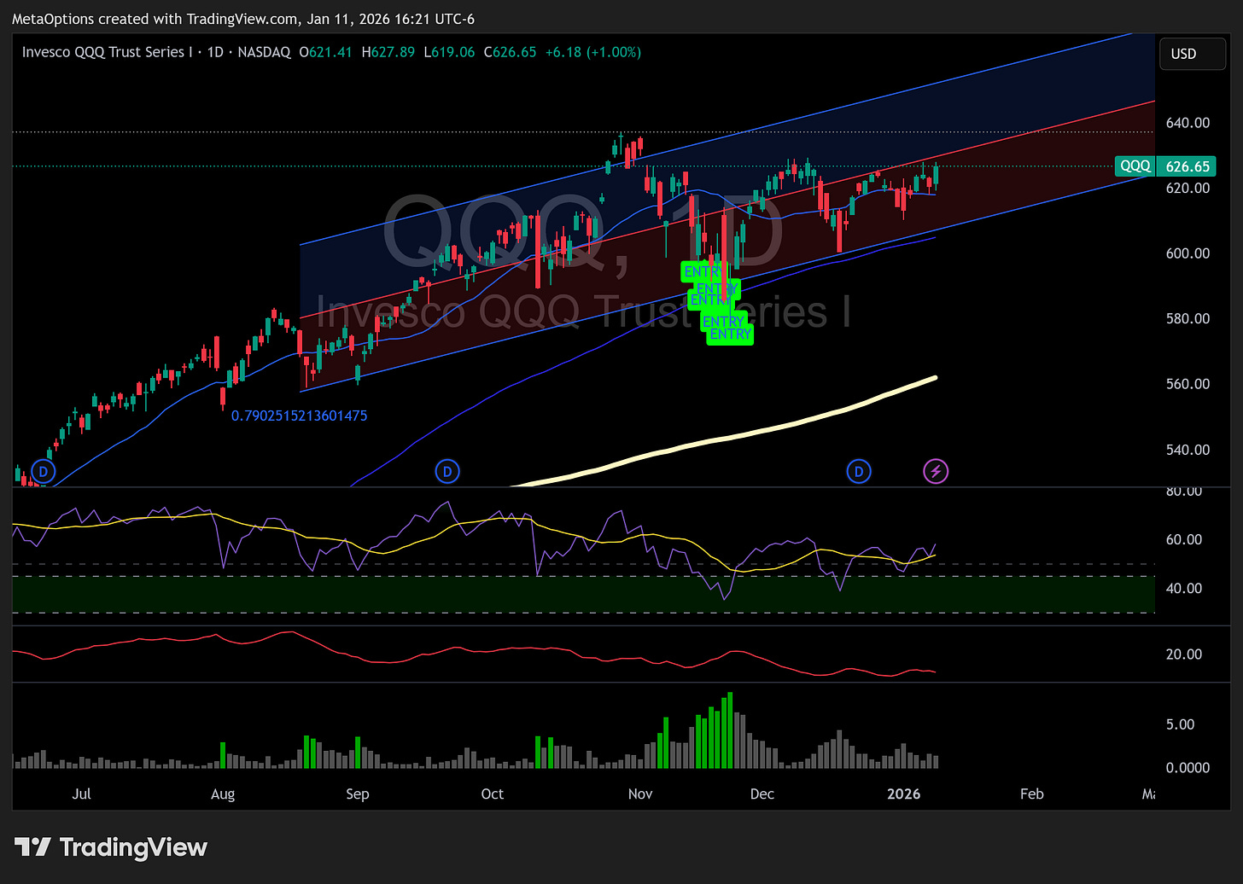Click the purple lightning earnings icon
The height and width of the screenshot is (884, 1243).
point(936,471)
